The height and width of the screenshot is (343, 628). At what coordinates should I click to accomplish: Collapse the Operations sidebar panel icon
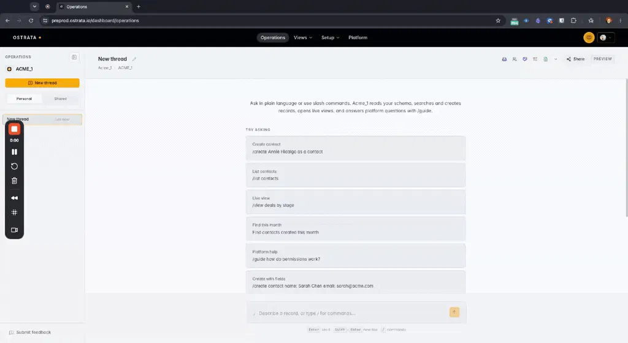coord(74,57)
